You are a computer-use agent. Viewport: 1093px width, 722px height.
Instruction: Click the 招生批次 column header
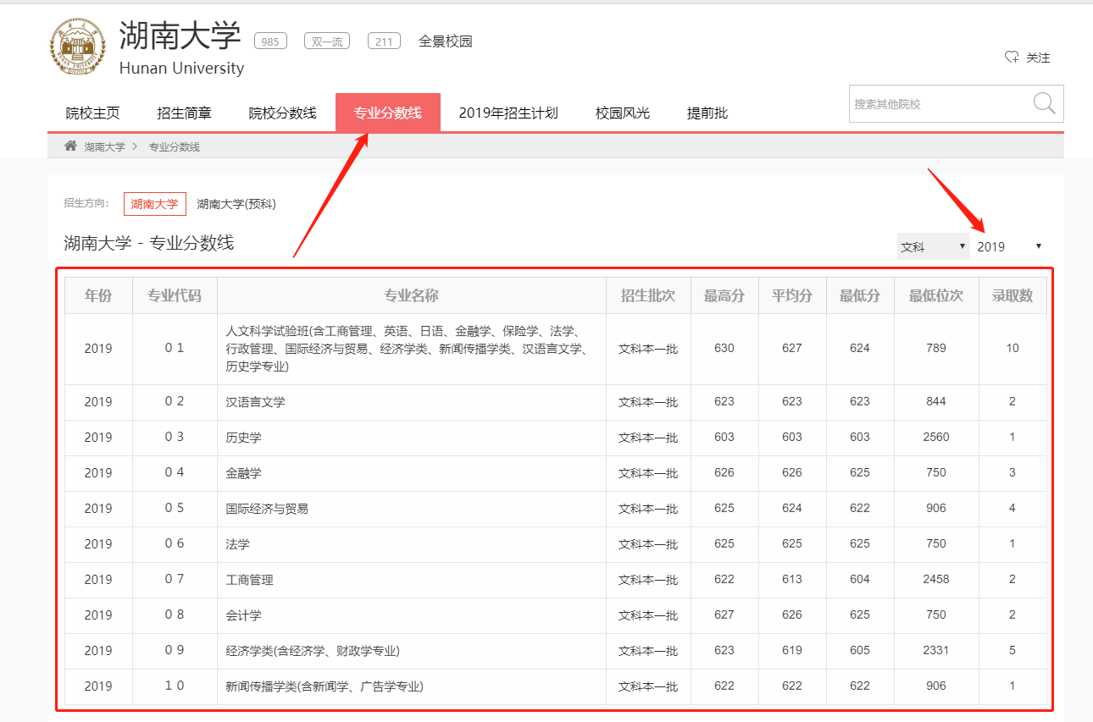tap(648, 295)
